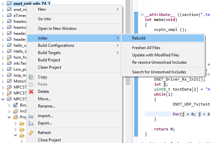Expand the hello_w project tree node

(x=3, y=46)
